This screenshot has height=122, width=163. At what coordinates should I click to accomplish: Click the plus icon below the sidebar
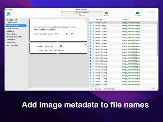click(6, 89)
